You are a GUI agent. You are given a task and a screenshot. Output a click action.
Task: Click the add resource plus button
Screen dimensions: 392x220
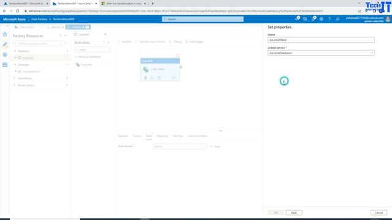66,43
